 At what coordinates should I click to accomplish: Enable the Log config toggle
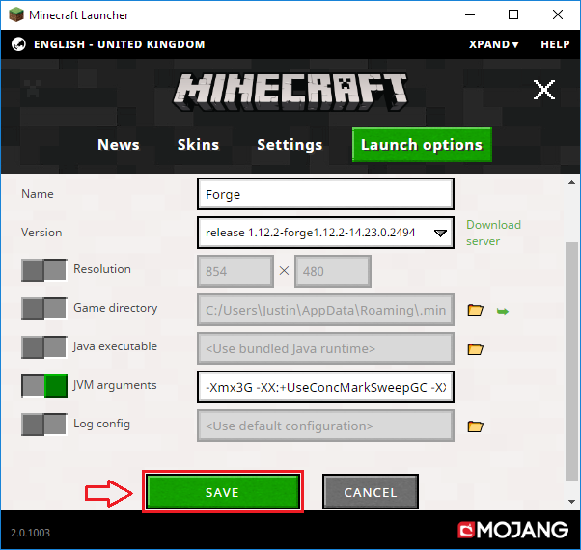[x=44, y=424]
